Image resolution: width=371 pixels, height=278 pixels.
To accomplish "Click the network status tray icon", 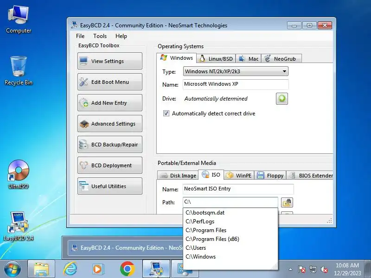I will [x=313, y=269].
